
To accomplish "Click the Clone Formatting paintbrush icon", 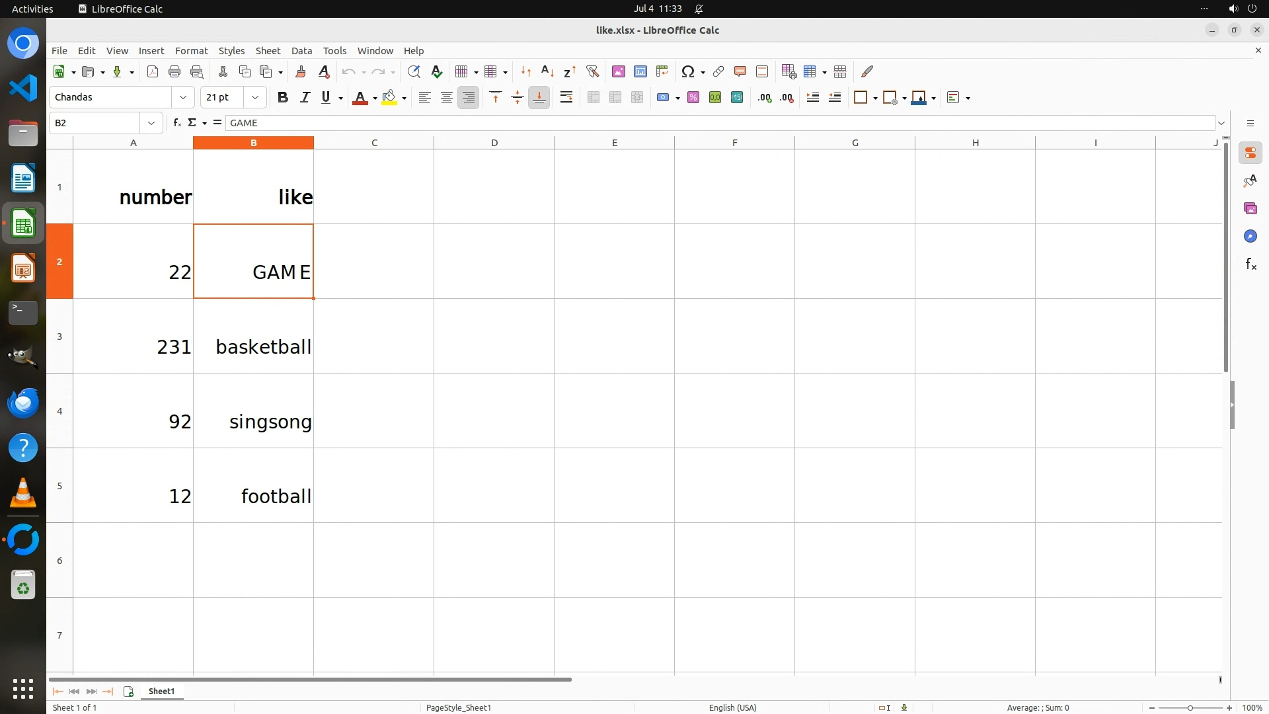I will [x=301, y=71].
